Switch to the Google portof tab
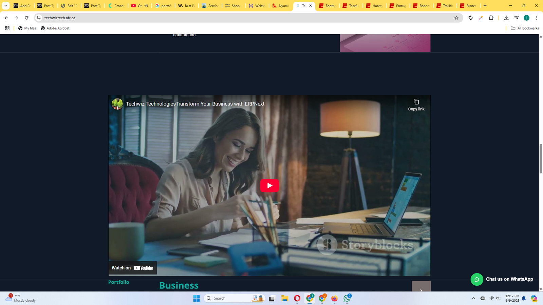The image size is (543, 305). point(163,6)
